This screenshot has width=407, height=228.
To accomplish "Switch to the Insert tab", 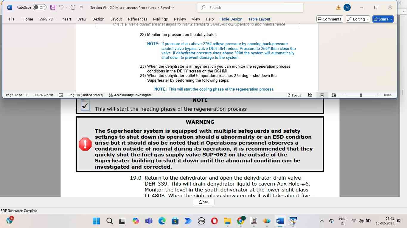I will tap(66, 19).
